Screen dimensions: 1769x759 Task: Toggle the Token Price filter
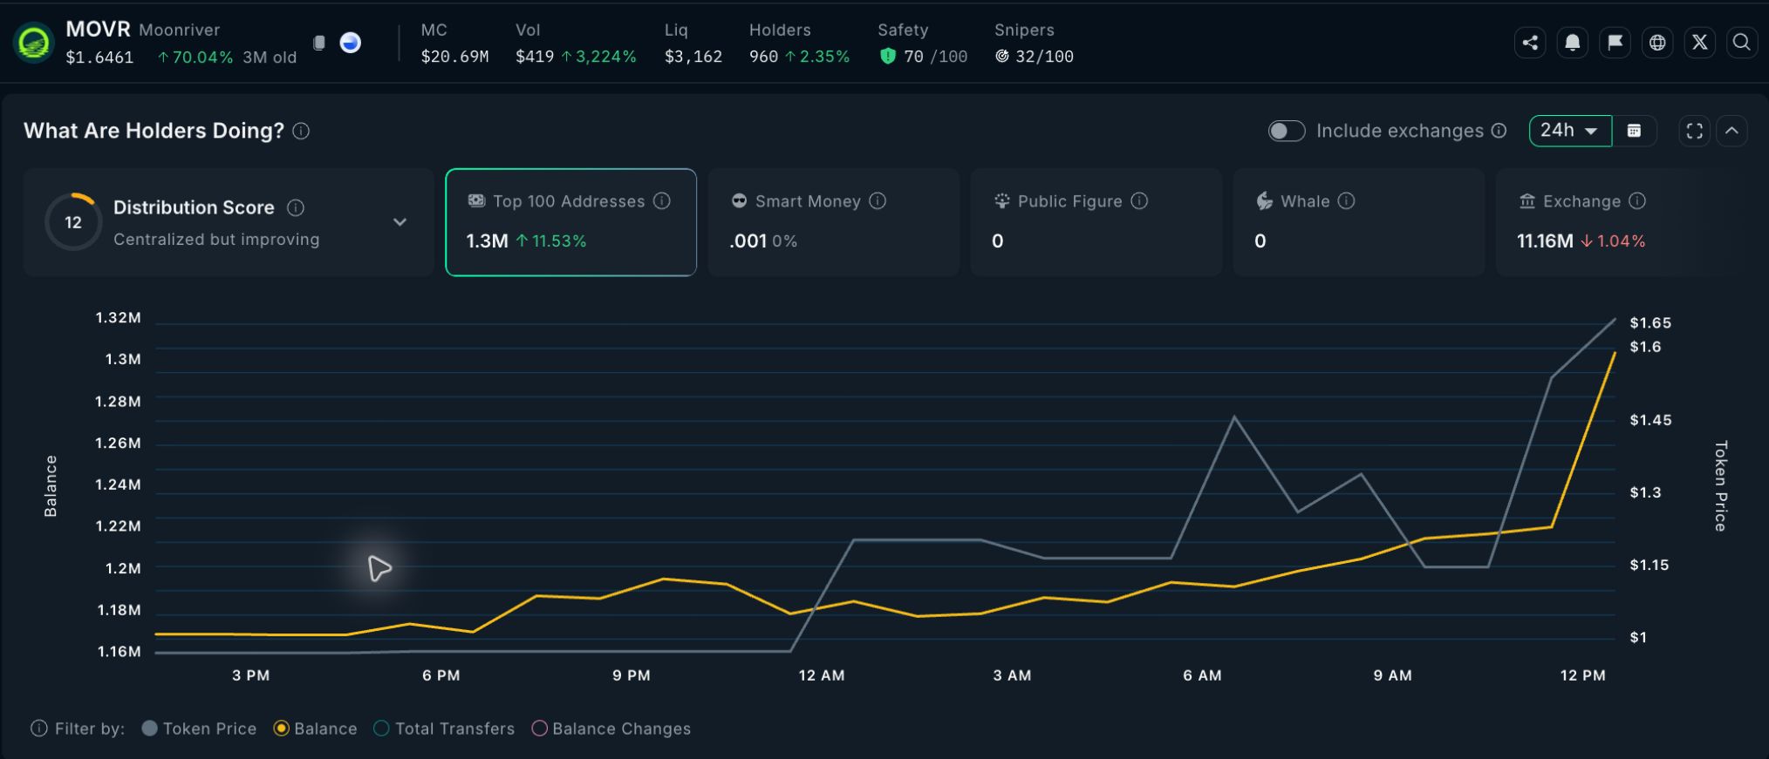click(x=199, y=729)
